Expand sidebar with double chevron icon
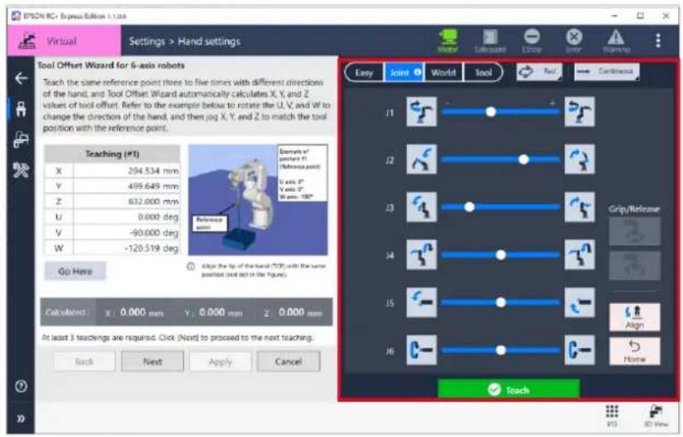Screen dimensions: 683x437 21,419
